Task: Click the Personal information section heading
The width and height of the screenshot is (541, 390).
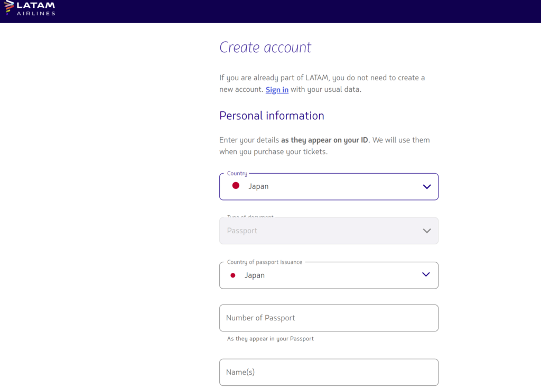Action: point(272,116)
